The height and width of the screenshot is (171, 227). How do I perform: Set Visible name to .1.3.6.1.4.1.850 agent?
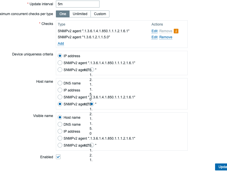coord(60,138)
